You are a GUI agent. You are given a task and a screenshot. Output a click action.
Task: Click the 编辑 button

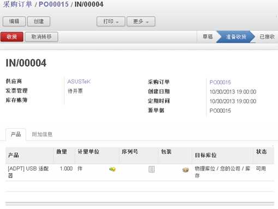pyautogui.click(x=14, y=21)
